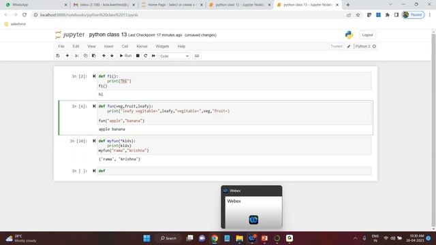Interrupt the kernel with the stop icon
Screen dimensions: 436x245
tap(138, 56)
